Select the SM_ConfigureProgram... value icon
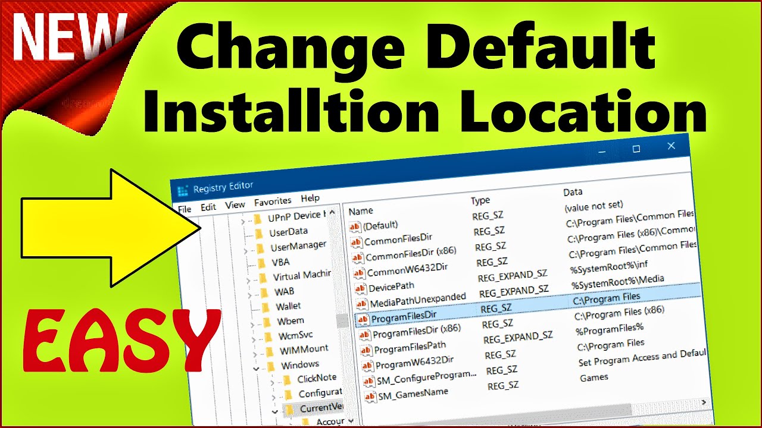This screenshot has width=762, height=428. (x=368, y=381)
